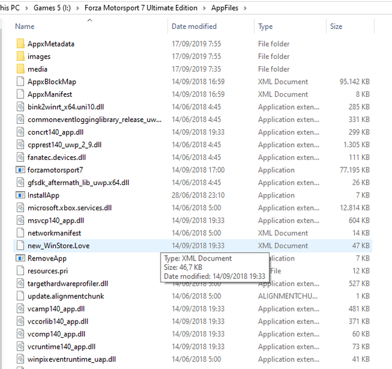Click the 77.195 KB size of forzamotorsport7

[355, 170]
